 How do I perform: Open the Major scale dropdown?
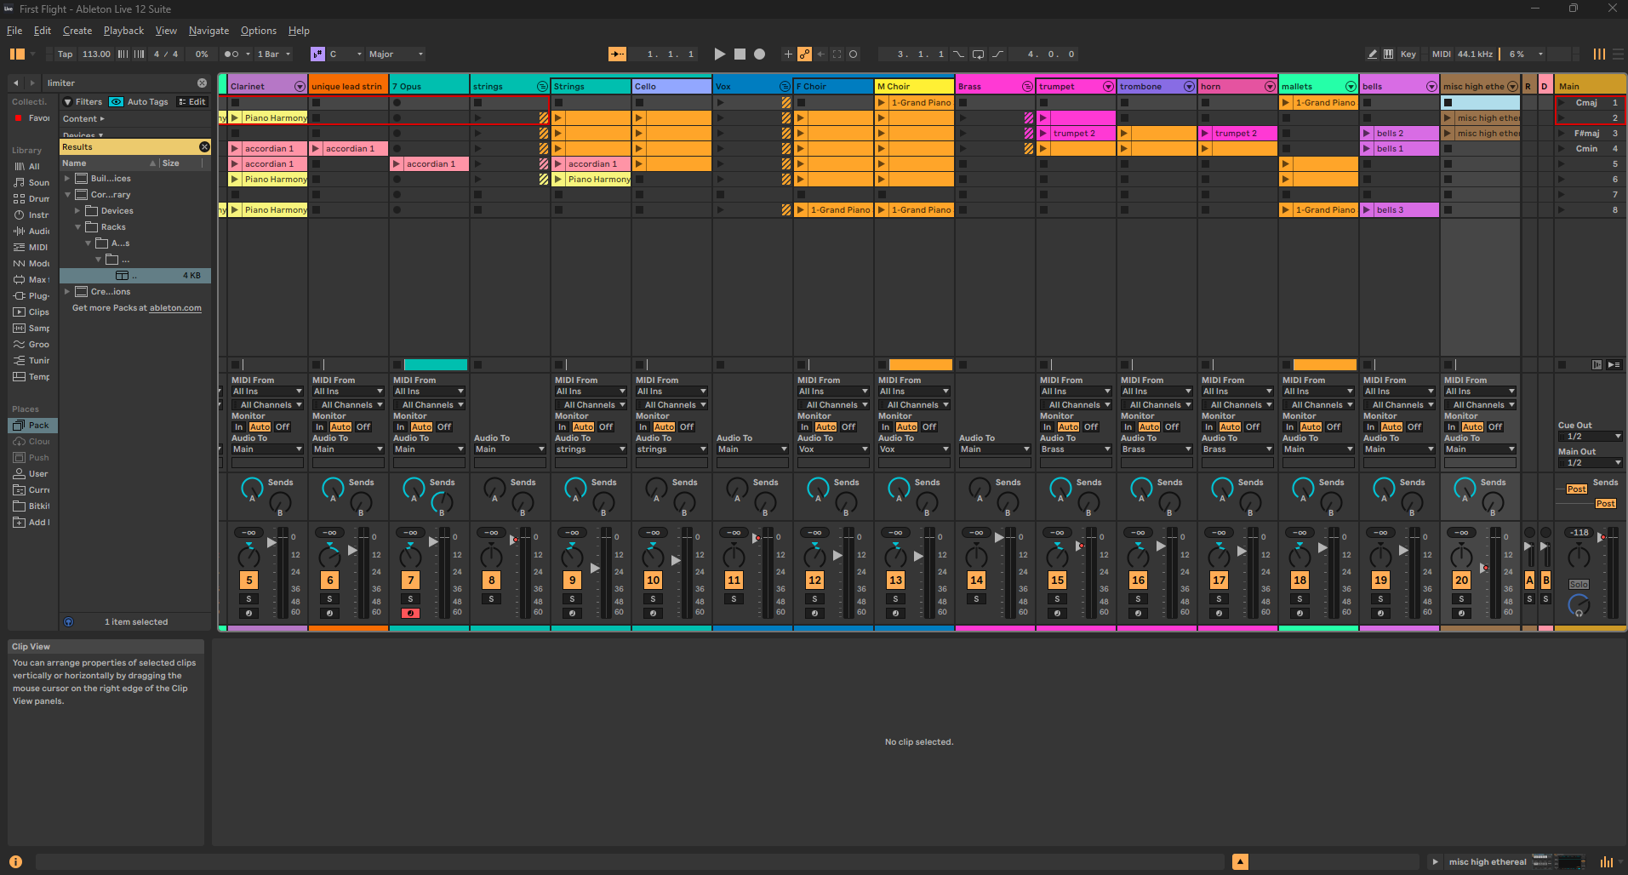pyautogui.click(x=395, y=54)
